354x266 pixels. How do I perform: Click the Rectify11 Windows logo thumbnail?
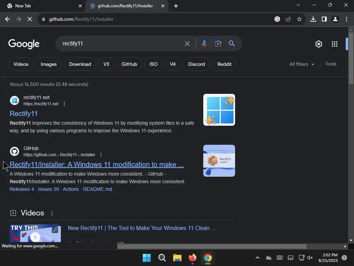point(219,110)
